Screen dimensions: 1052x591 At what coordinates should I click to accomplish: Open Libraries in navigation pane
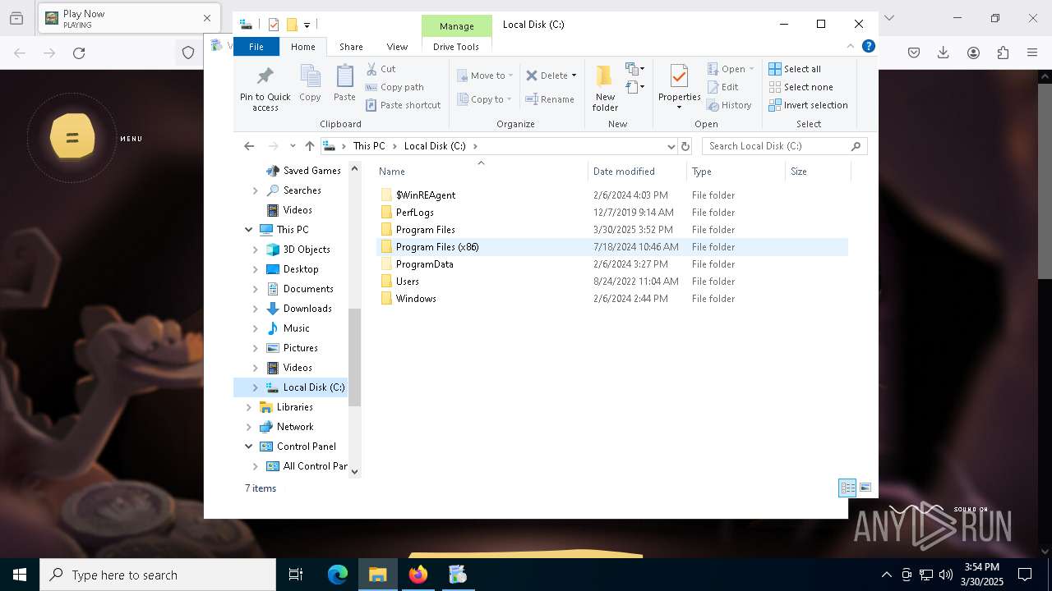(294, 407)
